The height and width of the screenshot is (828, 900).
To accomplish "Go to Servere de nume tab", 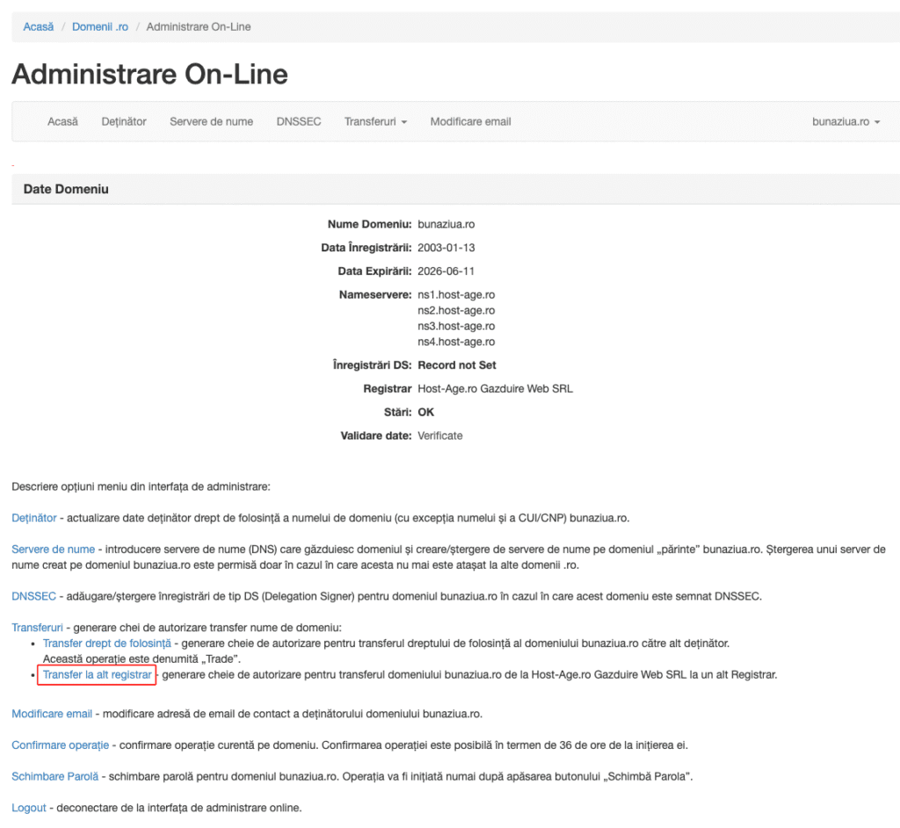I will pos(211,121).
